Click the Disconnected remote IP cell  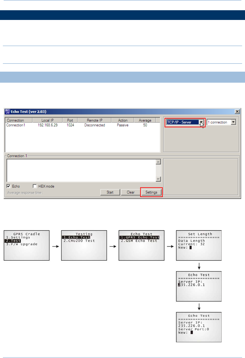coord(95,125)
